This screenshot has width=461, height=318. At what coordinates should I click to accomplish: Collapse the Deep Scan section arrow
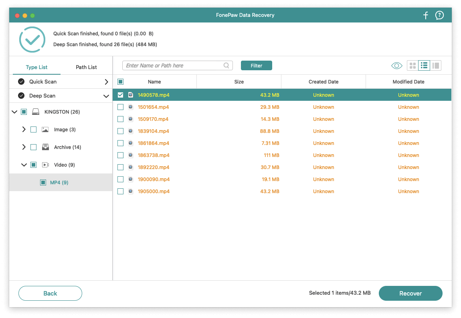[106, 96]
